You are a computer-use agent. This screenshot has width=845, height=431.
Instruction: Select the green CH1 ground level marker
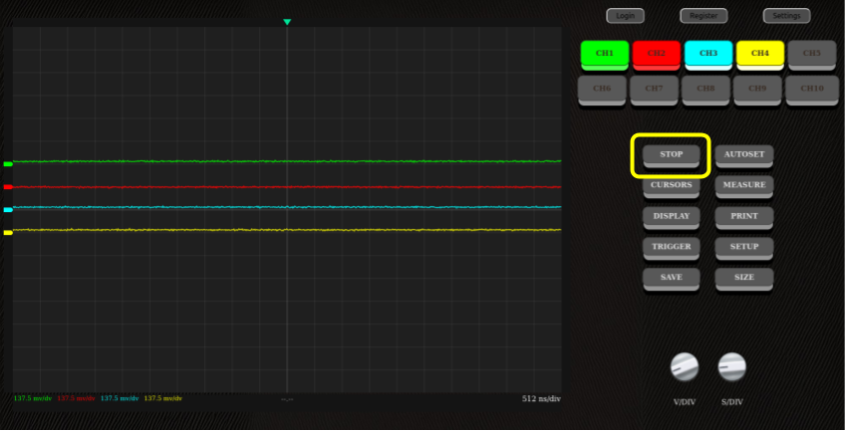8,164
